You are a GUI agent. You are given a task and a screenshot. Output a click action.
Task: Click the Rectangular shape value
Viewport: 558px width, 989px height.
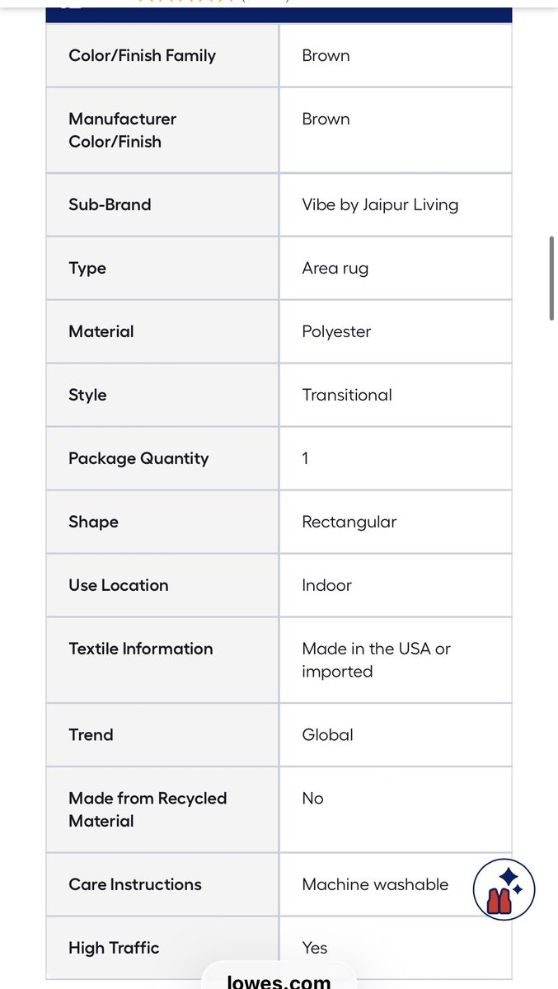click(x=349, y=522)
